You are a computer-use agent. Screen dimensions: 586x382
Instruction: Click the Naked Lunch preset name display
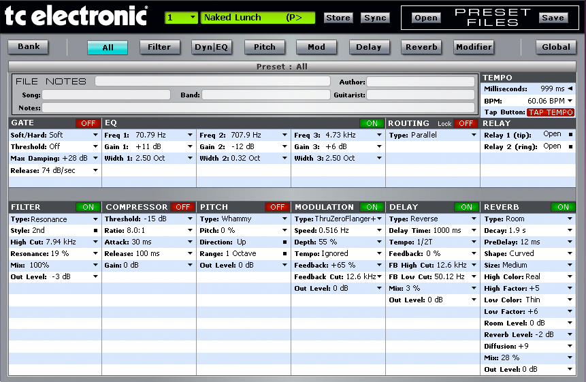tap(258, 18)
